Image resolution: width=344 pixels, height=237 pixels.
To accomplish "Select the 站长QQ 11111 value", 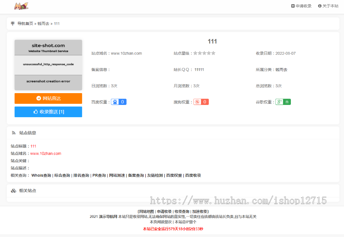I will tap(199, 70).
